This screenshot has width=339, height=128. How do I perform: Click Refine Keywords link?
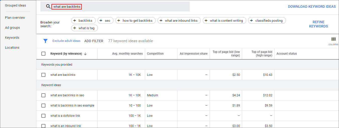pyautogui.click(x=318, y=24)
